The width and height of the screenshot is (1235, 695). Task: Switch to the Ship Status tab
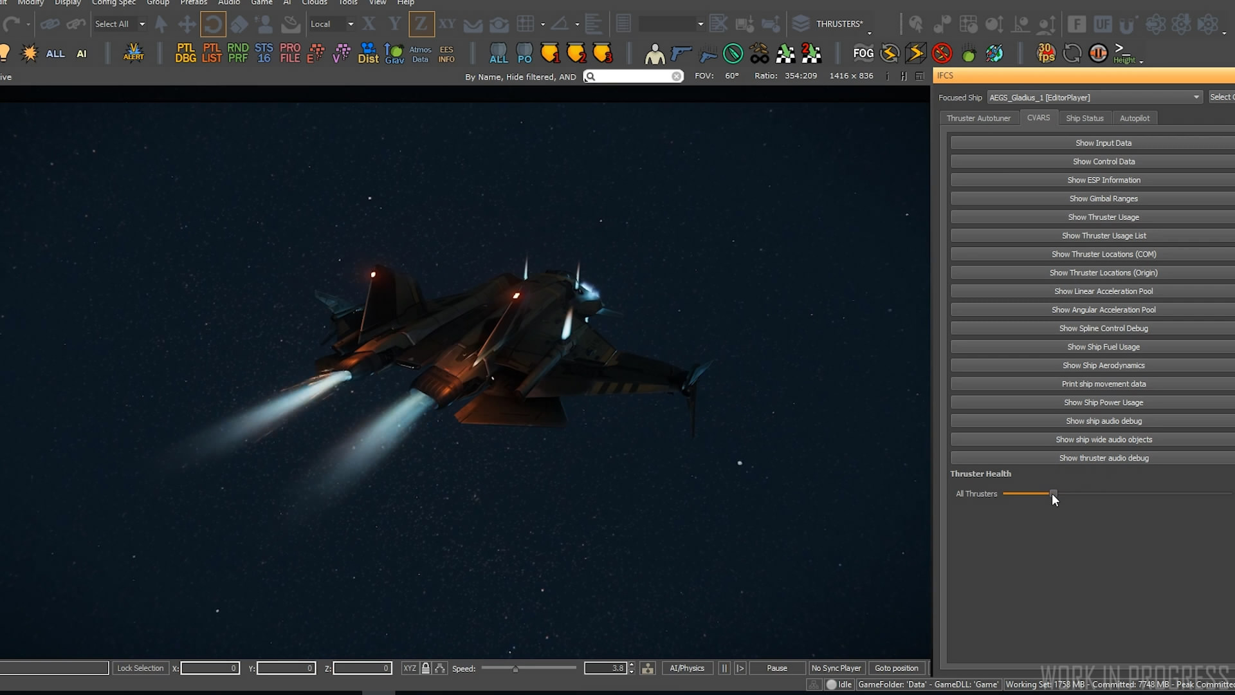tap(1084, 118)
